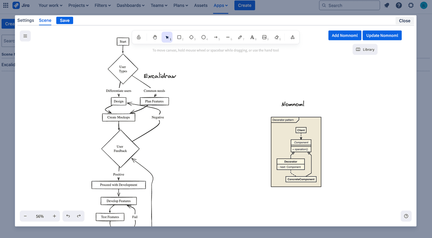This screenshot has height=238, width=432.
Task: Select the Insert image tool
Action: coord(265,37)
